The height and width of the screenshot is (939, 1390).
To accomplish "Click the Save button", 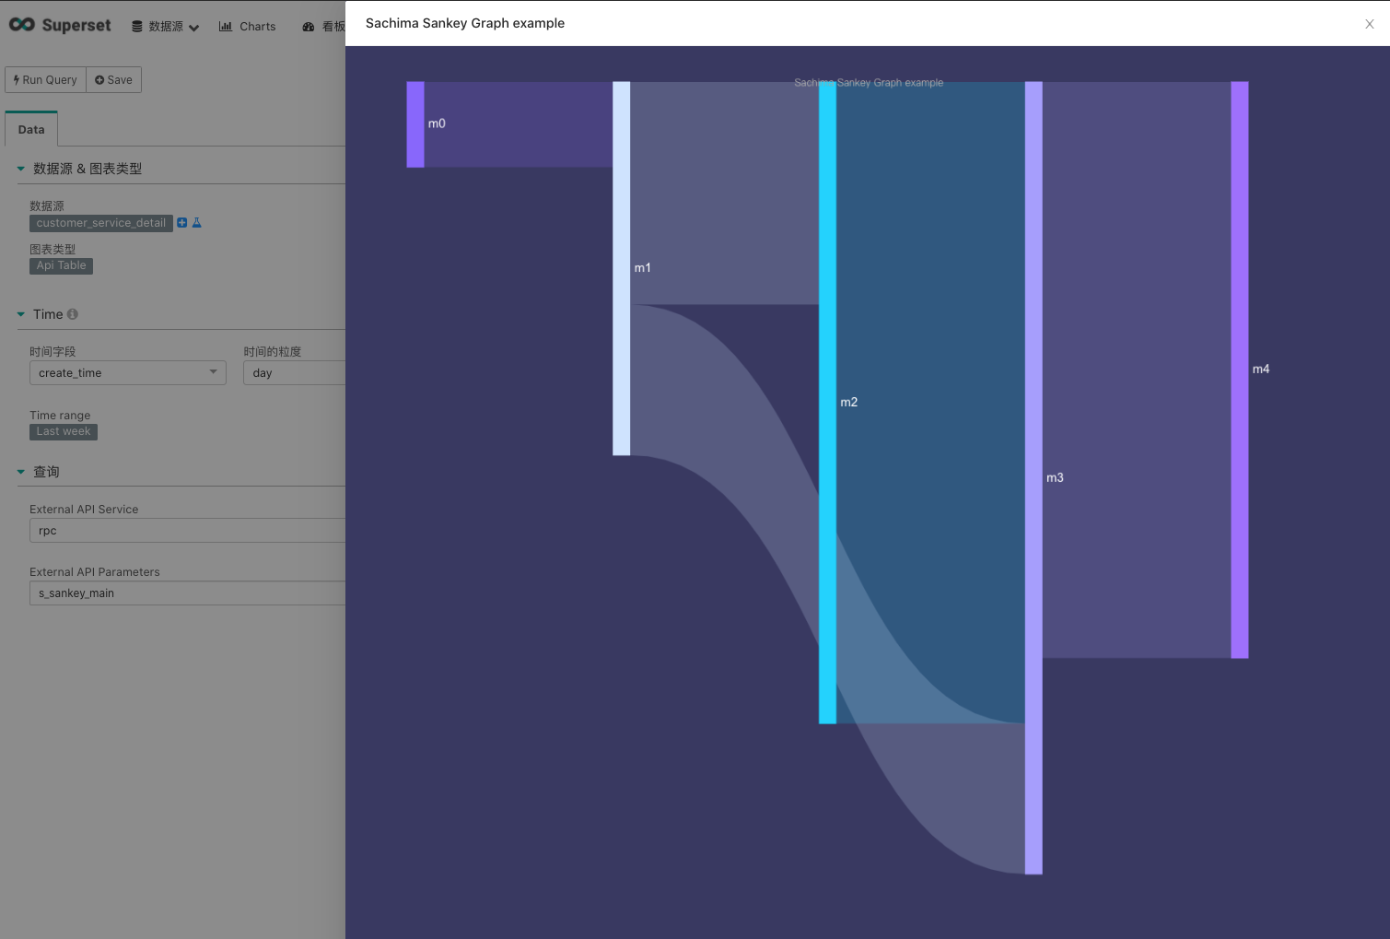I will coord(113,80).
